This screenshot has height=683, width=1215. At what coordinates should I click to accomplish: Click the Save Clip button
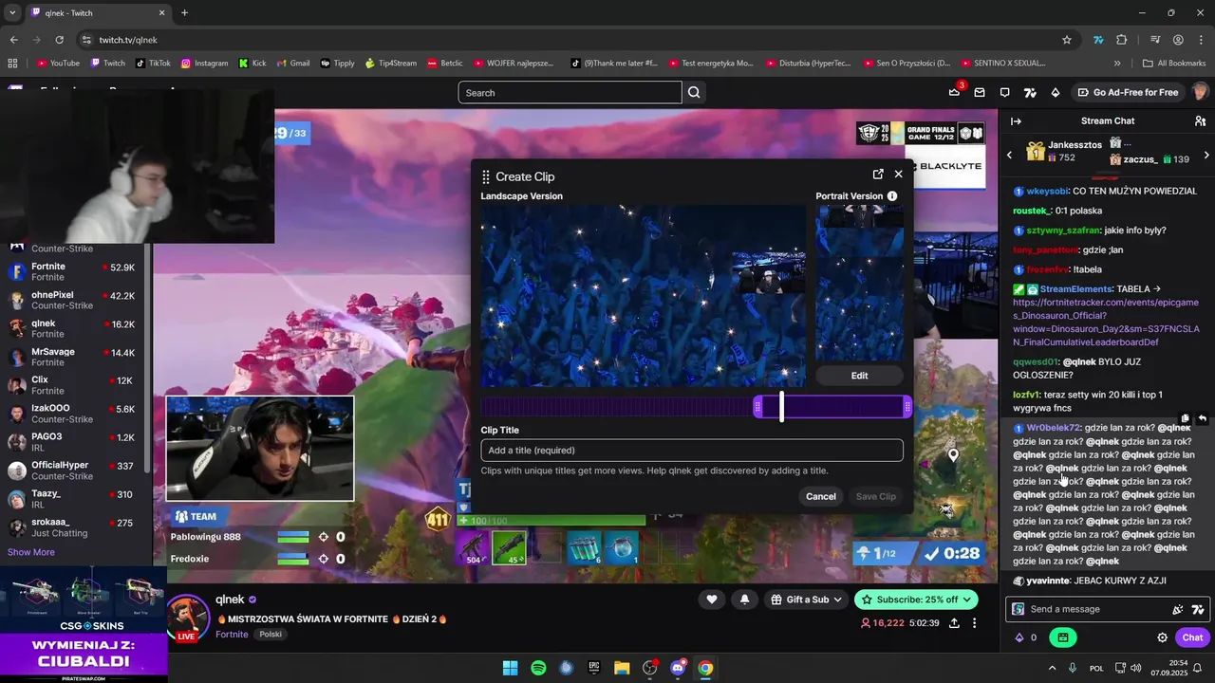point(875,497)
